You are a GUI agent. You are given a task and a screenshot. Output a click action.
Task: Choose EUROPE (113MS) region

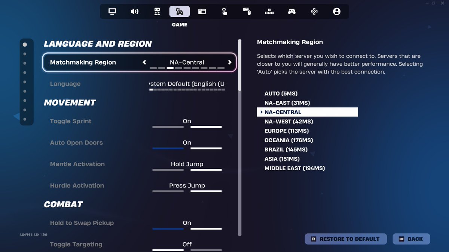[287, 131]
